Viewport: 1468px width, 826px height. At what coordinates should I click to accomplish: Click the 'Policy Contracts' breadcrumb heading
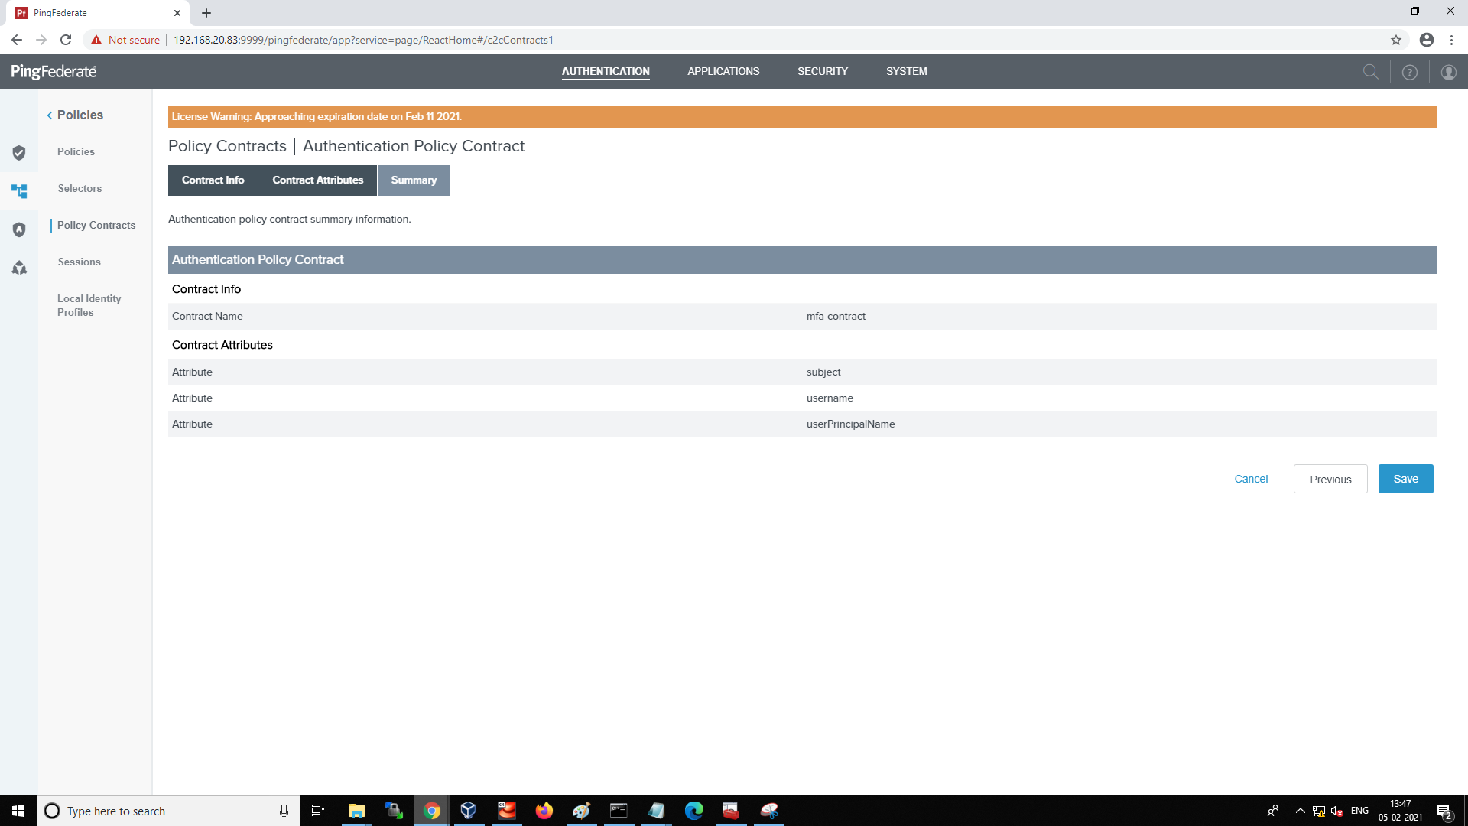(227, 146)
